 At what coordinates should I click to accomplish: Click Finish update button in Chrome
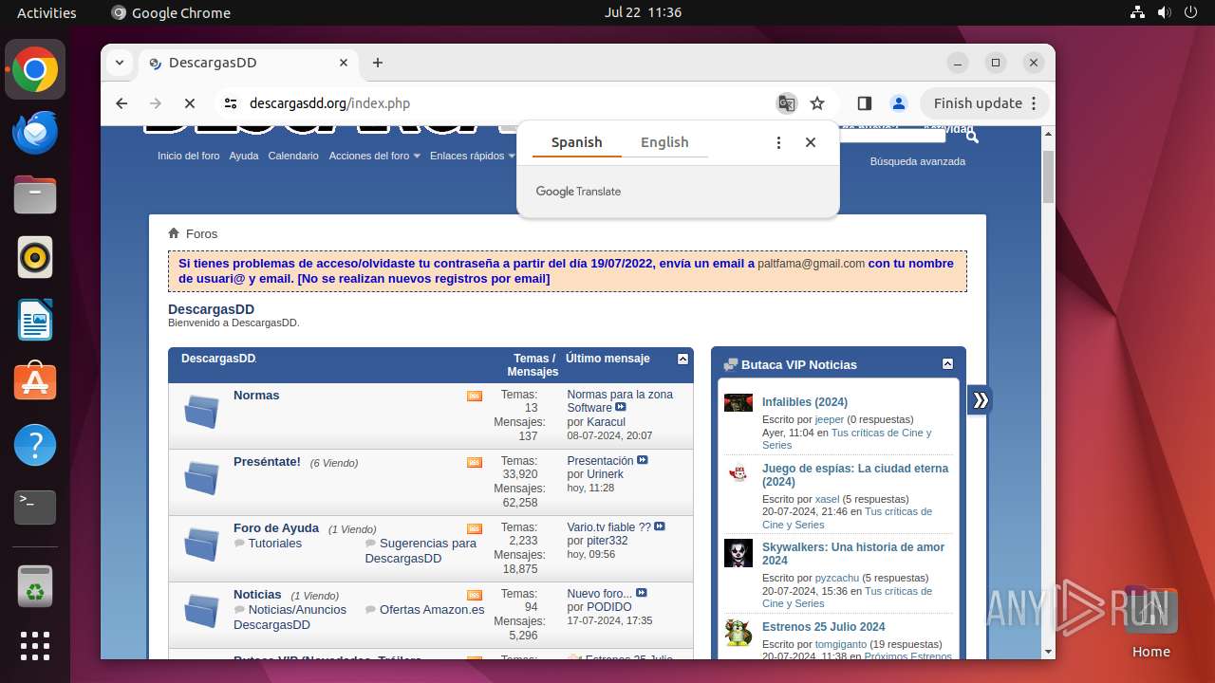pos(986,103)
